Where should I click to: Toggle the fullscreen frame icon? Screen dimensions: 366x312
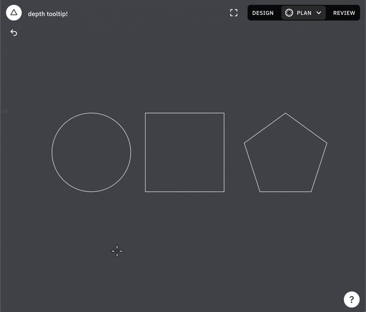234,13
